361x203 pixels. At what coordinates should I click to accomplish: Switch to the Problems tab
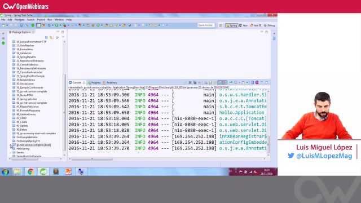coord(110,83)
